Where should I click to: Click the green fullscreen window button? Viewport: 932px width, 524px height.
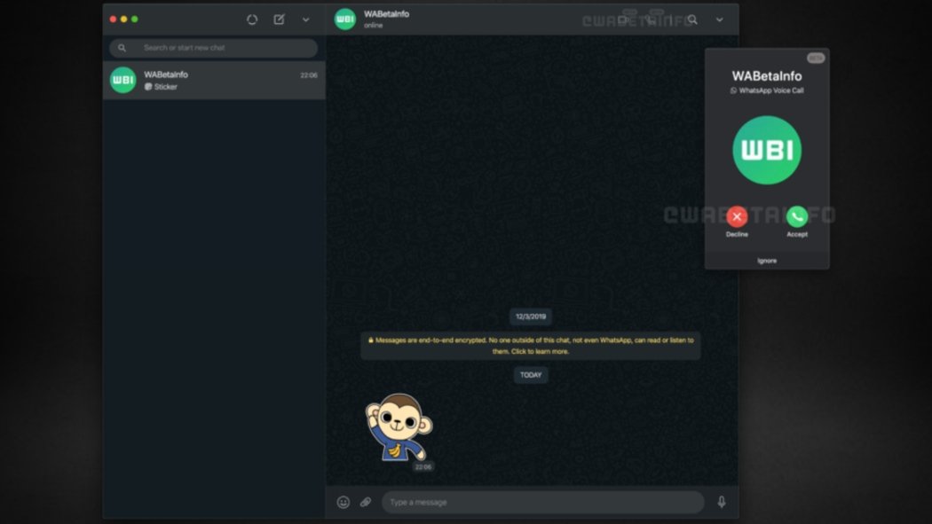coord(135,19)
